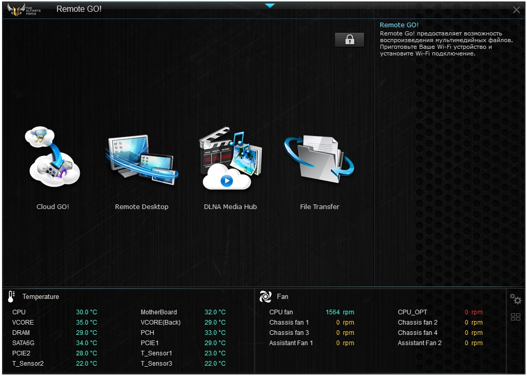
Task: Click the DRAM temperature label
Action: [x=21, y=333]
